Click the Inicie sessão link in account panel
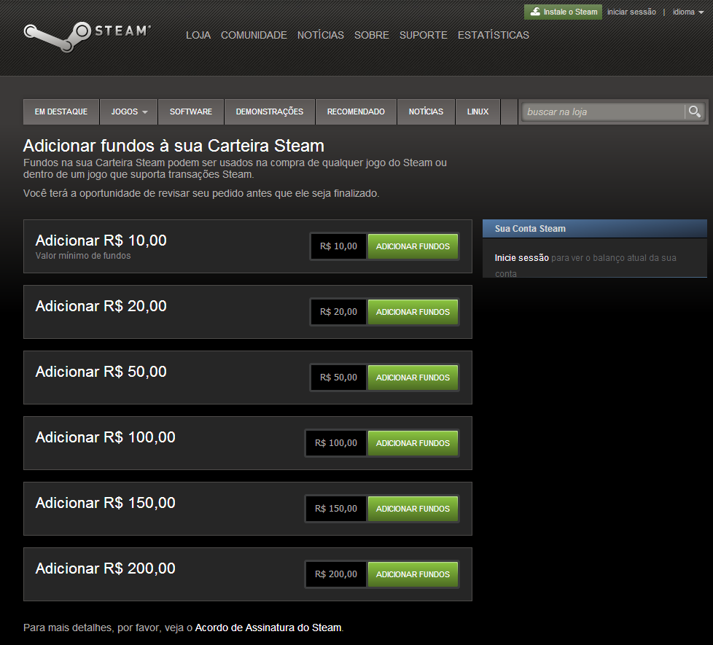The image size is (713, 645). (521, 258)
